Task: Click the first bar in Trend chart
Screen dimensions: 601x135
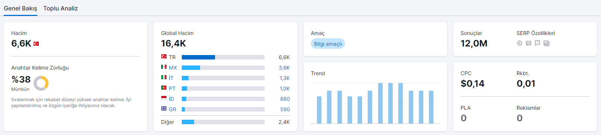Action: click(319, 110)
